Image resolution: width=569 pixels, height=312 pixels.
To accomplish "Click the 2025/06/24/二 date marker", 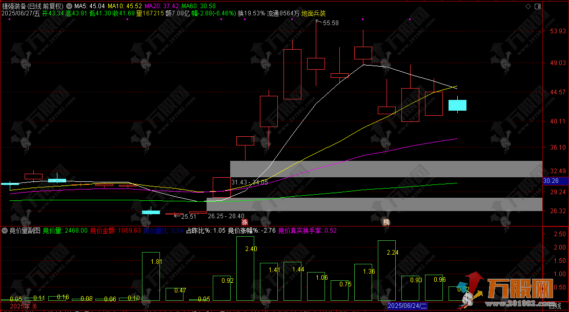I will (407, 306).
